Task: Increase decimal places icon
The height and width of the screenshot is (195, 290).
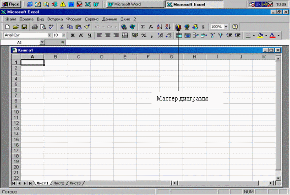Action: tap(160, 35)
